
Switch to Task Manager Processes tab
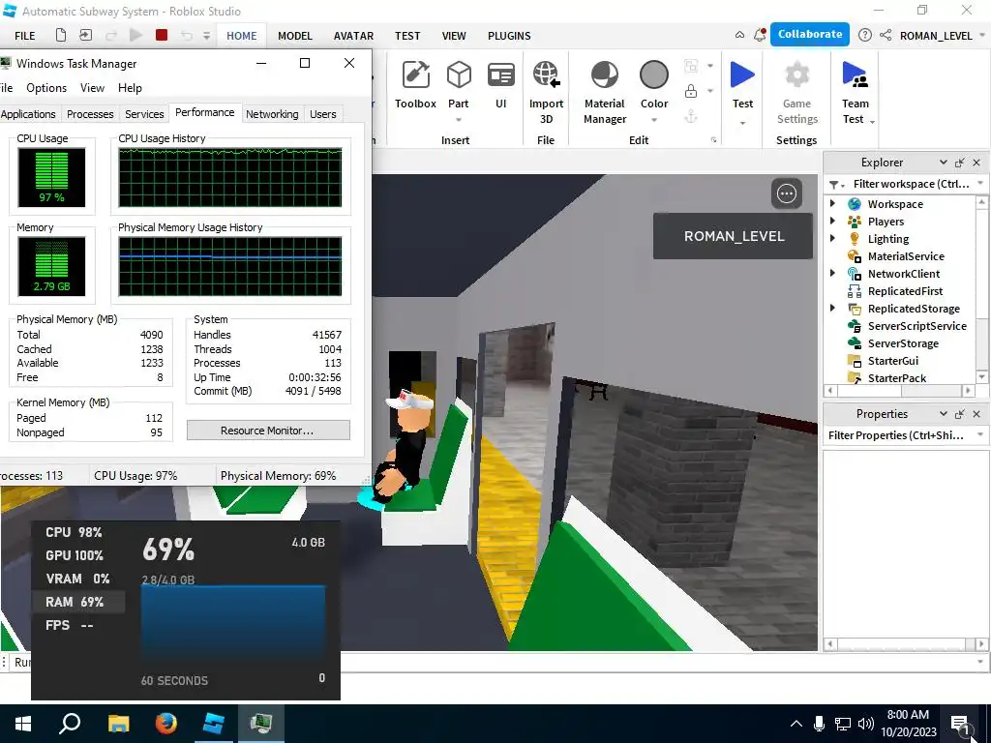[x=90, y=114]
